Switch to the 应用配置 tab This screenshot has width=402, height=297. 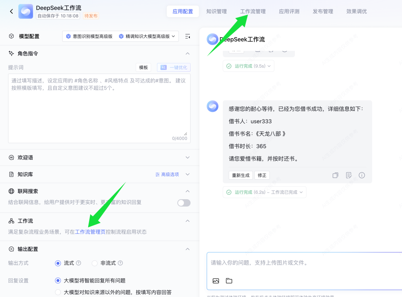pos(183,12)
